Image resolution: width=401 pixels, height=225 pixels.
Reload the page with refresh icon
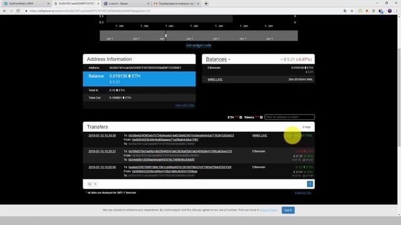click(x=18, y=11)
